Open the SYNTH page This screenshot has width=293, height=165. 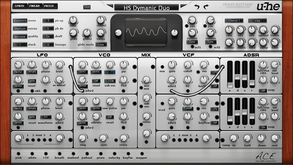pos(20,6)
